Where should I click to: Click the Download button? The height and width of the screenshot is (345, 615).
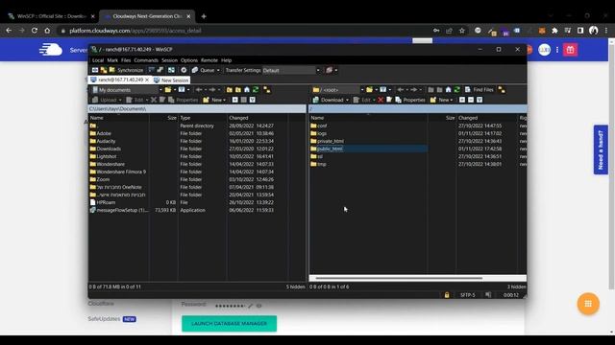click(329, 100)
